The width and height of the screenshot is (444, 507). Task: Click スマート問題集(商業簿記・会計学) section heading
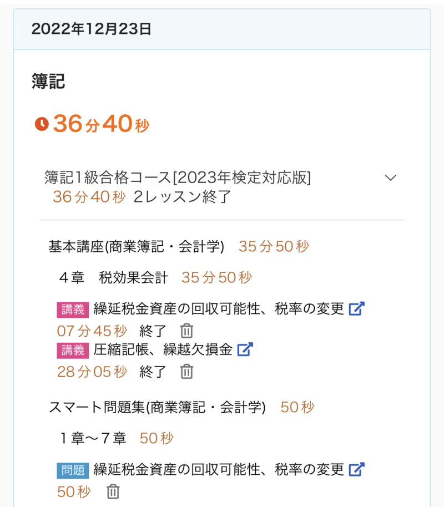[x=157, y=407]
